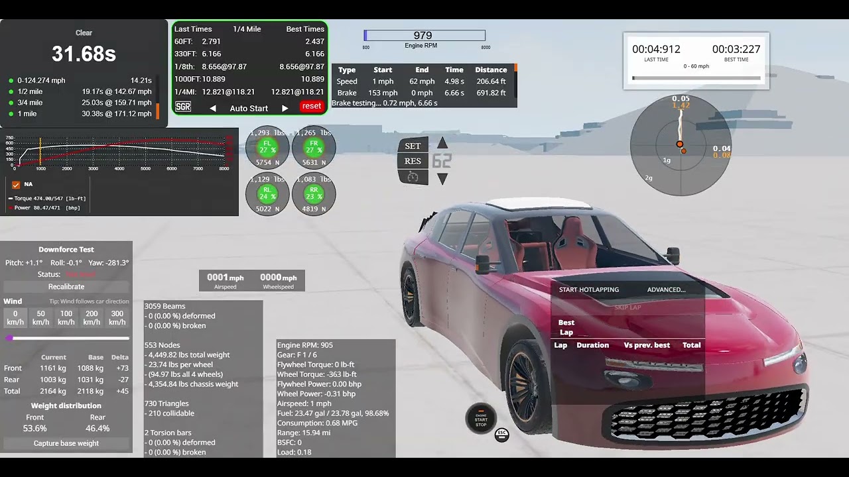Viewport: 849px width, 477px height.
Task: Click the RR tire load indicator
Action: [x=314, y=194]
